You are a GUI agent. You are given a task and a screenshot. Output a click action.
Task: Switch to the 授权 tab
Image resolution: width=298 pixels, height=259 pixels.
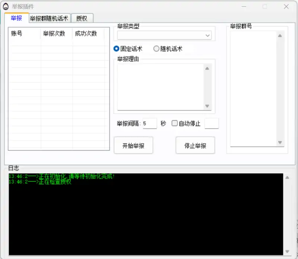pyautogui.click(x=82, y=18)
